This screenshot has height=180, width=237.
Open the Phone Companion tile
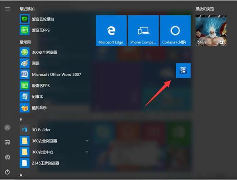[143, 30]
